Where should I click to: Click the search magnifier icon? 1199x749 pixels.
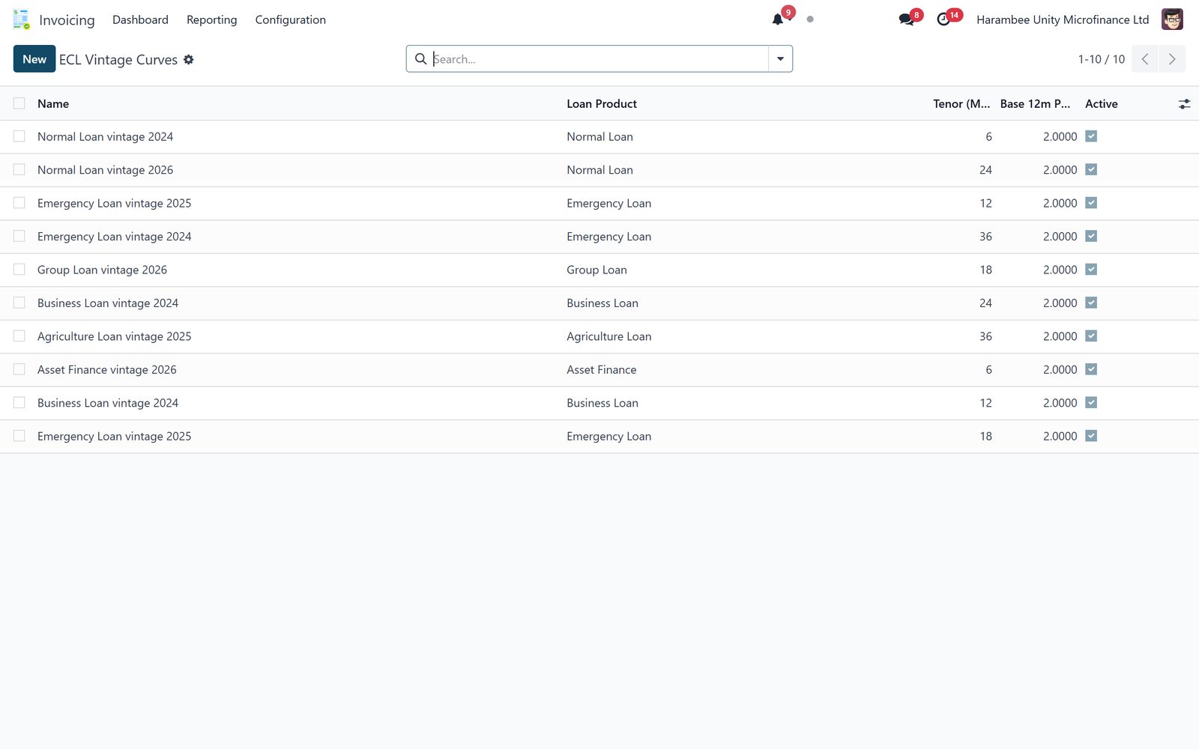(x=421, y=59)
